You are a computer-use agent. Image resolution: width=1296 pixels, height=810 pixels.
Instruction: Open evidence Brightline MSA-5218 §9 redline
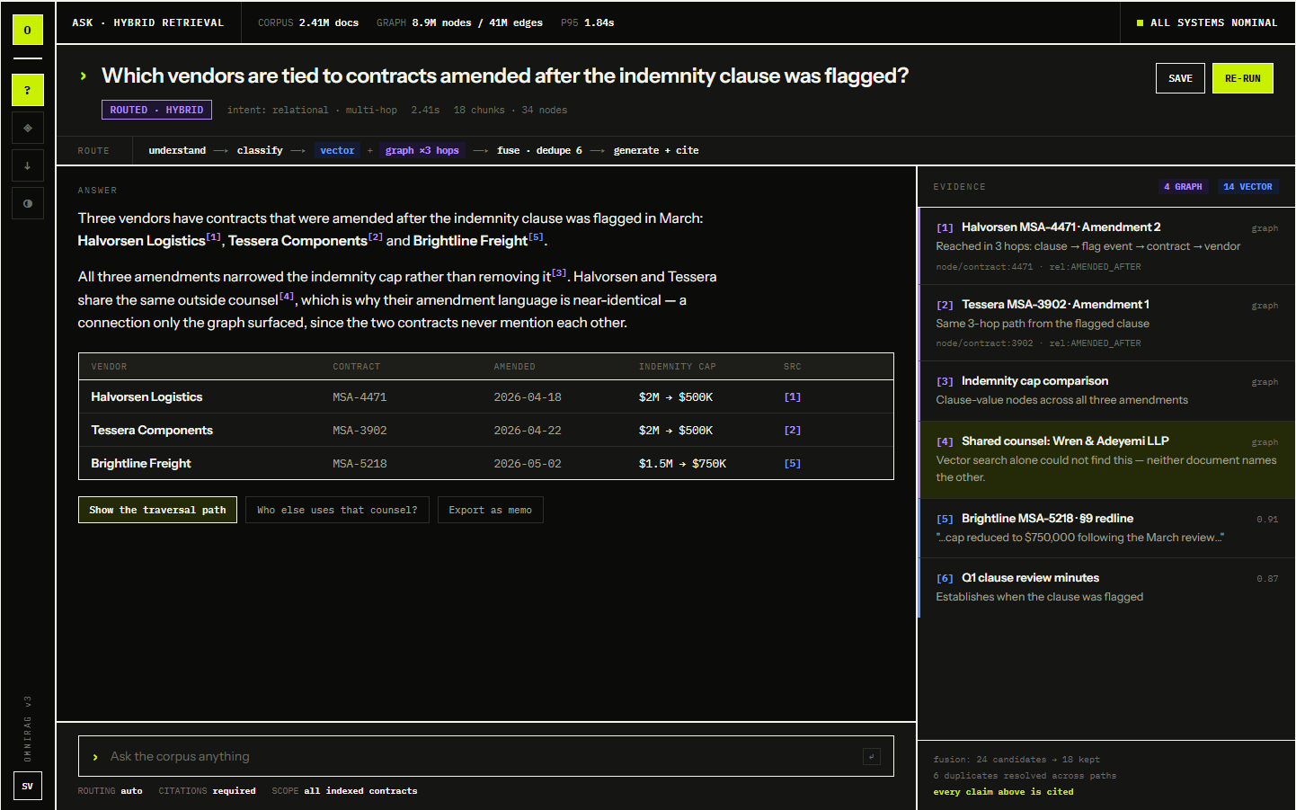click(1106, 529)
